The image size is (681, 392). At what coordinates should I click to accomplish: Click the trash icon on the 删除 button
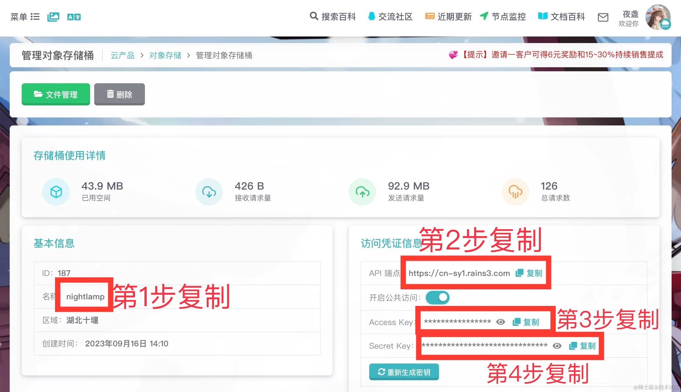(x=111, y=94)
